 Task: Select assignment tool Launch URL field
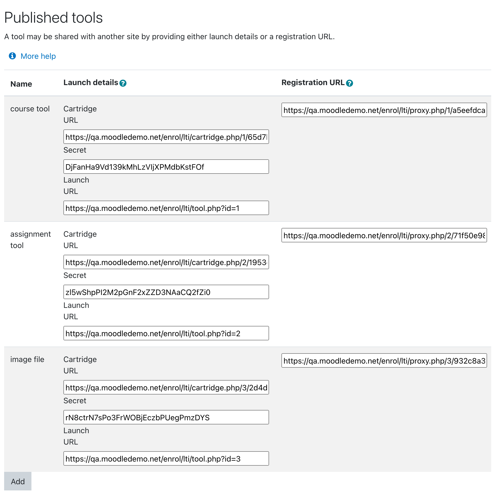(166, 333)
